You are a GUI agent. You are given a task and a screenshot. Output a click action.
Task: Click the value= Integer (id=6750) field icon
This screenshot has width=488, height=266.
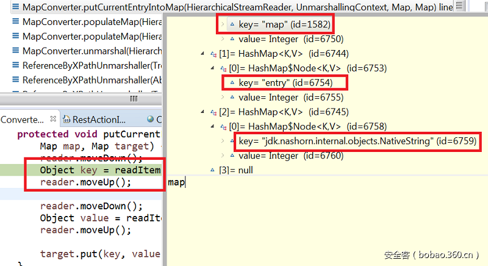coord(232,40)
